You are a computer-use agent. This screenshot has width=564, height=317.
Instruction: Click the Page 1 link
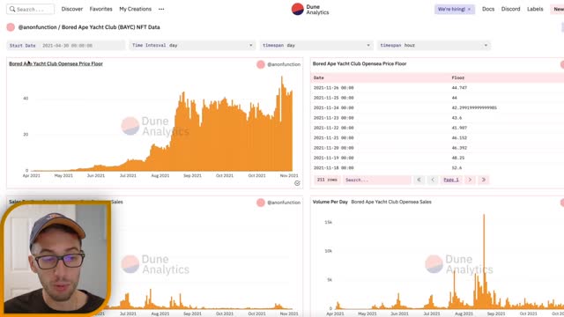[451, 180]
